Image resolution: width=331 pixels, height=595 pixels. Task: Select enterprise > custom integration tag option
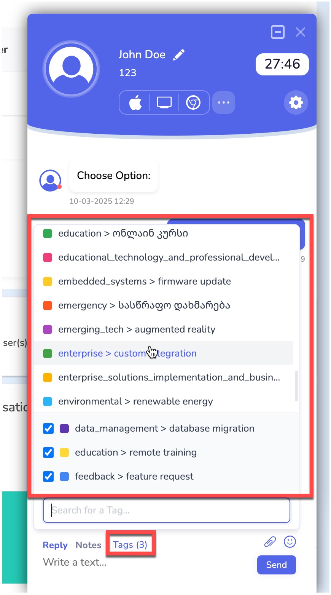click(x=127, y=353)
